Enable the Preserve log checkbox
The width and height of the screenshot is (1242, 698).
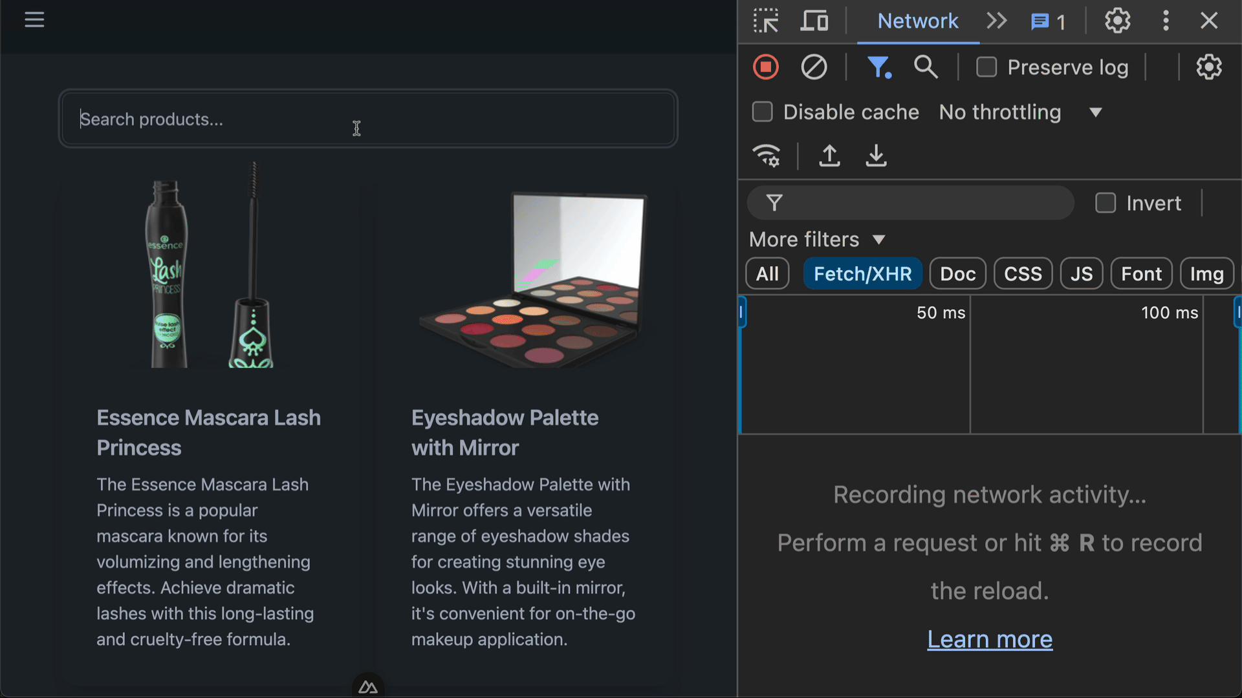986,67
